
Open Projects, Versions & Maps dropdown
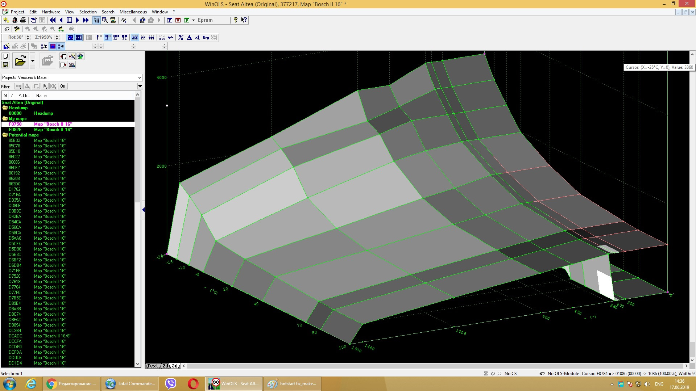pyautogui.click(x=140, y=77)
